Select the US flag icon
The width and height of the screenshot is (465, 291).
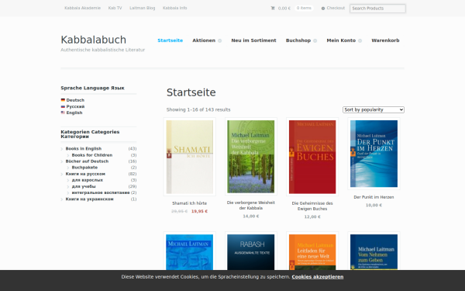click(x=63, y=113)
